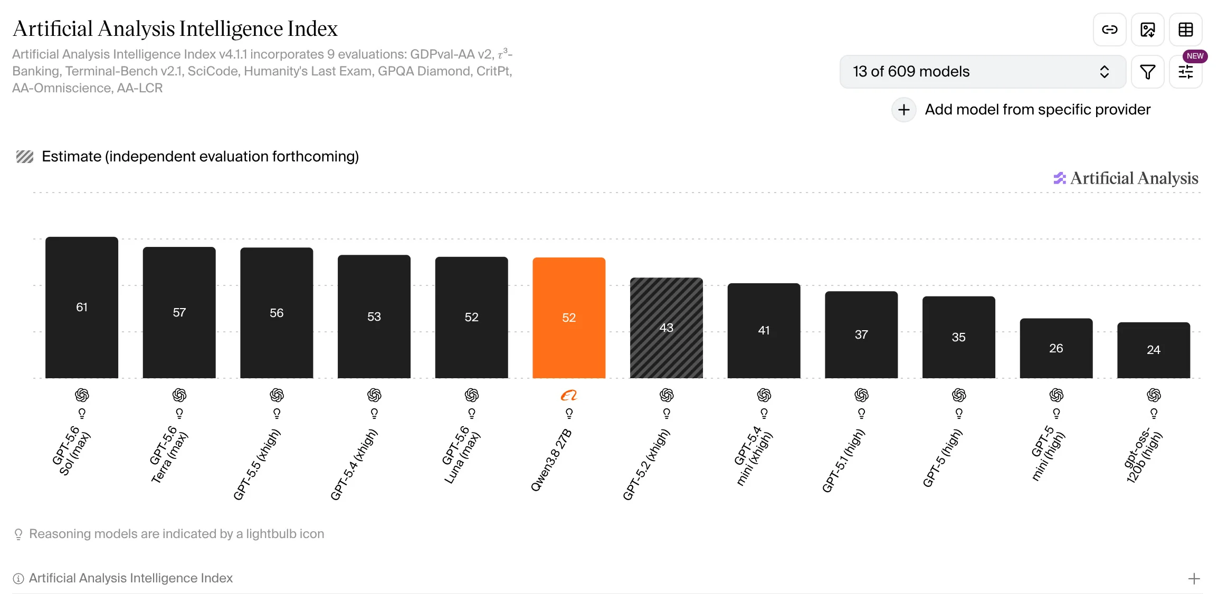
Task: Copy the chart link icon
Action: click(1109, 30)
